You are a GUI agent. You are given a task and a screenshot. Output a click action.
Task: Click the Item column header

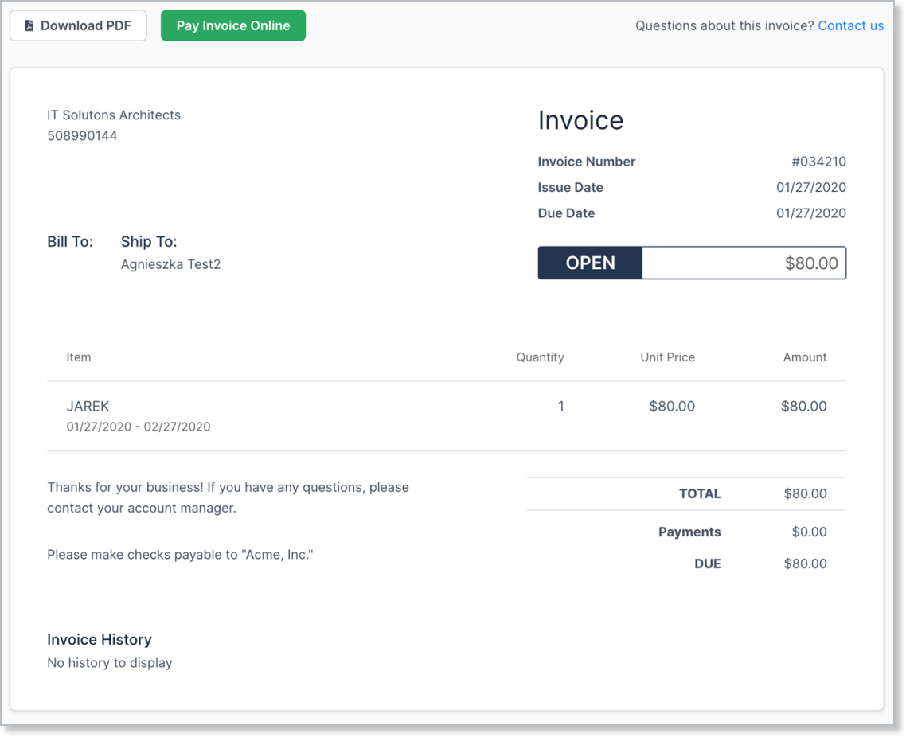[x=78, y=357]
